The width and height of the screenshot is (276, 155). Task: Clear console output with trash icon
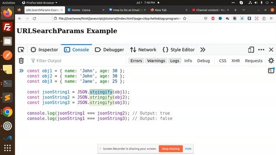click(x=21, y=61)
